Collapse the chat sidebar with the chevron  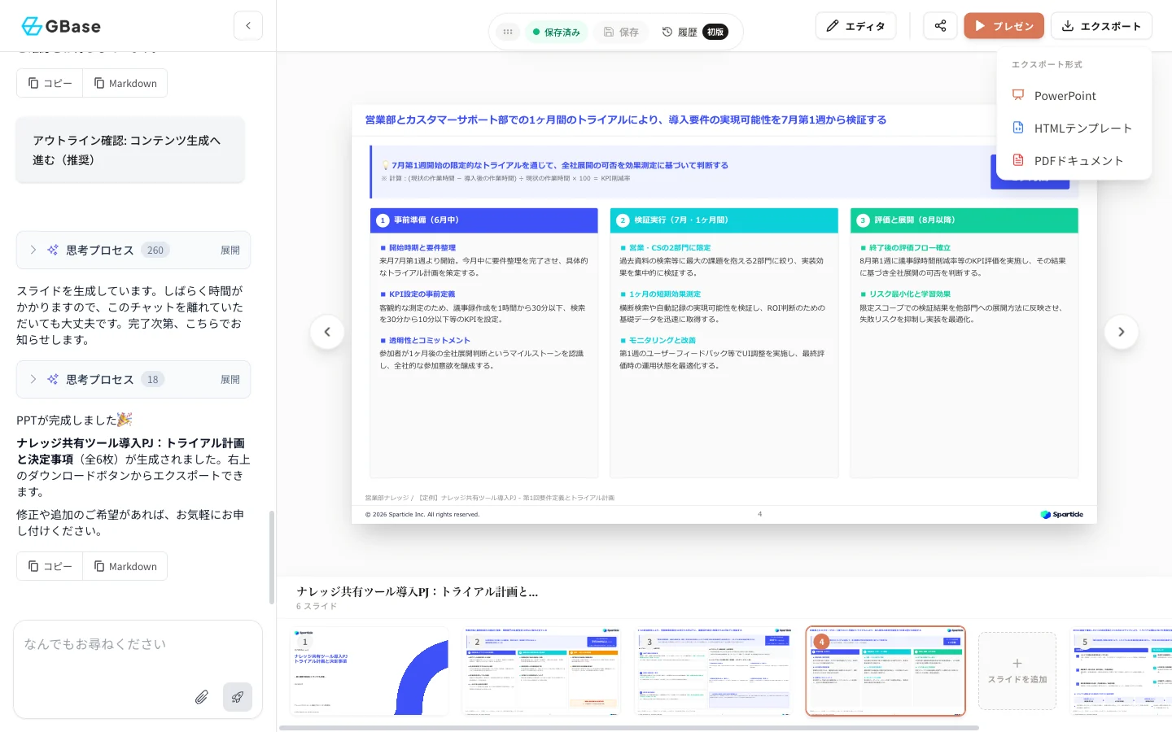248,26
